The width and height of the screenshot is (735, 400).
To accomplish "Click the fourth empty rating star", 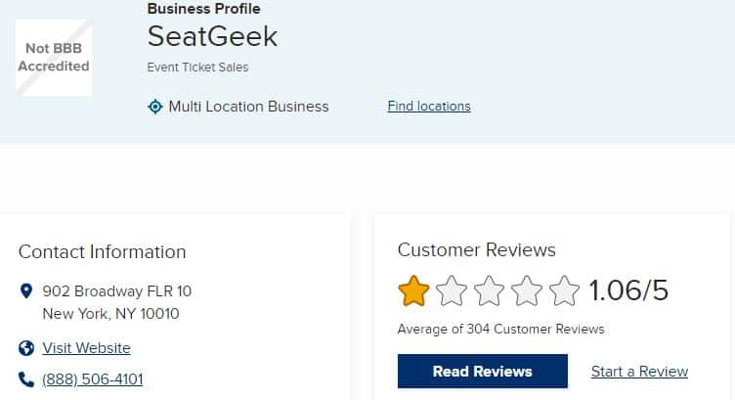I will [x=527, y=290].
